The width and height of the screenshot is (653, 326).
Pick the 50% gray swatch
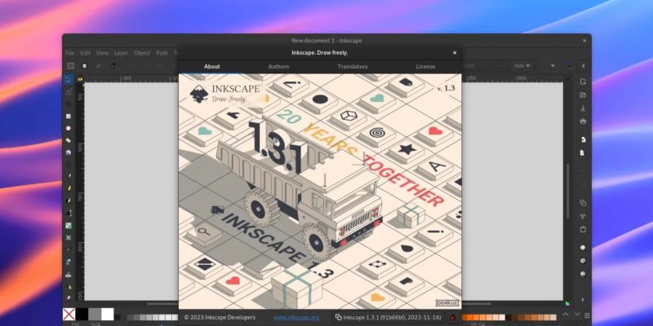pyautogui.click(x=95, y=314)
